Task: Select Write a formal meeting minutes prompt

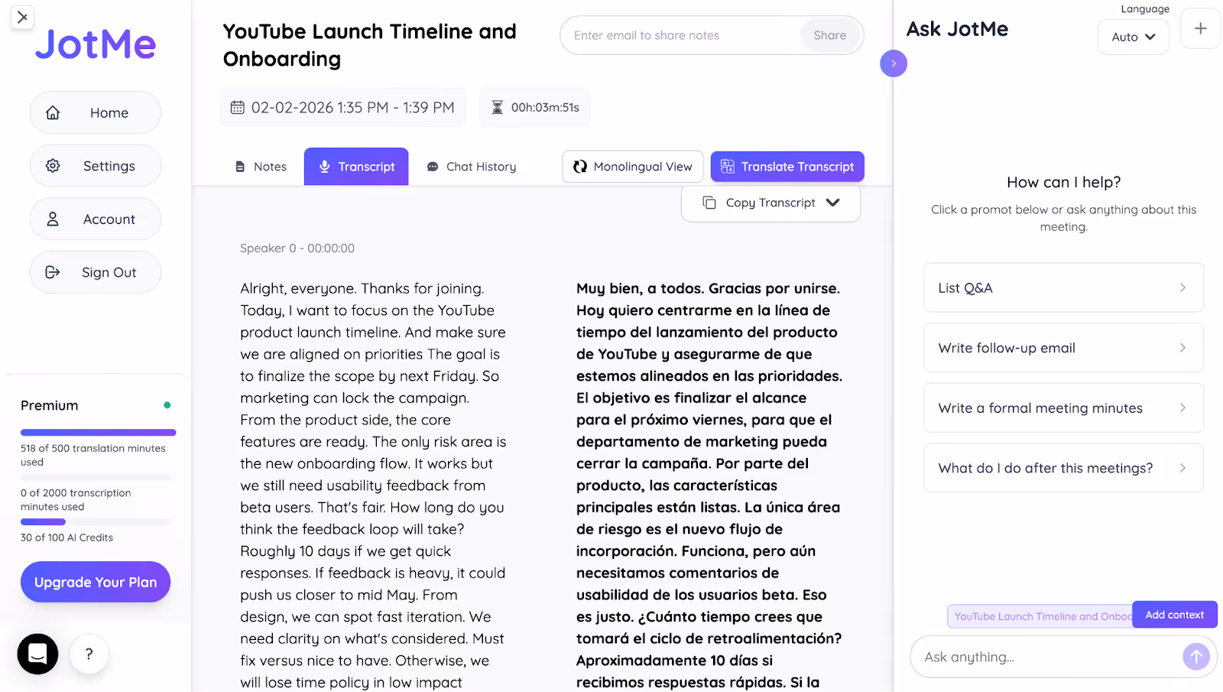Action: tap(1063, 408)
